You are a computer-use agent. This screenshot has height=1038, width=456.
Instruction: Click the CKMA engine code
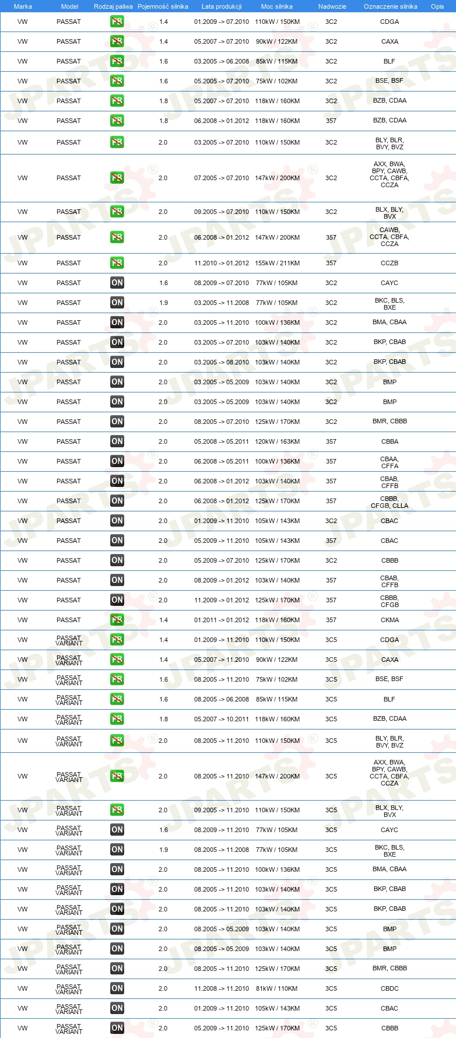(390, 620)
